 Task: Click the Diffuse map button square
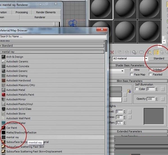coord(125,95)
